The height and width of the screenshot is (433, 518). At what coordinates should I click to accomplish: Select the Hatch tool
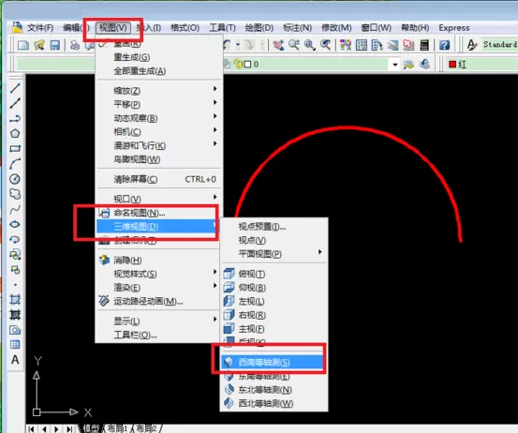15,300
